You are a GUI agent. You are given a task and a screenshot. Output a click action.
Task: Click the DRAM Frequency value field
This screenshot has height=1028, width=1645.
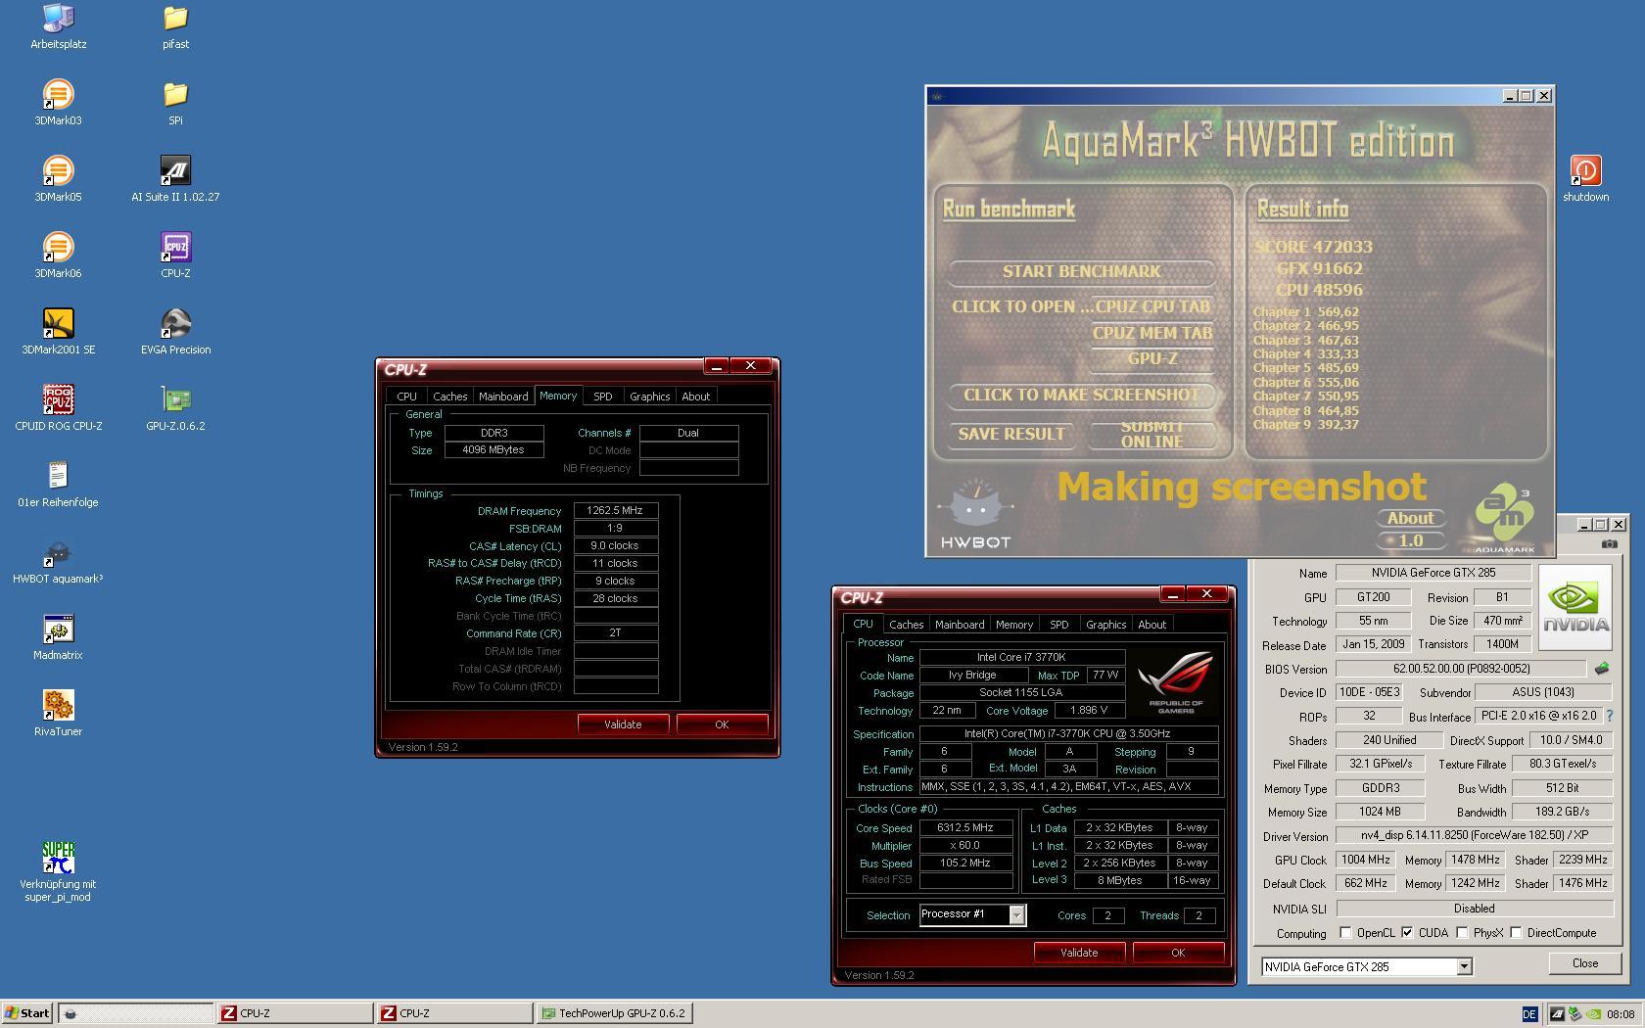pos(615,511)
